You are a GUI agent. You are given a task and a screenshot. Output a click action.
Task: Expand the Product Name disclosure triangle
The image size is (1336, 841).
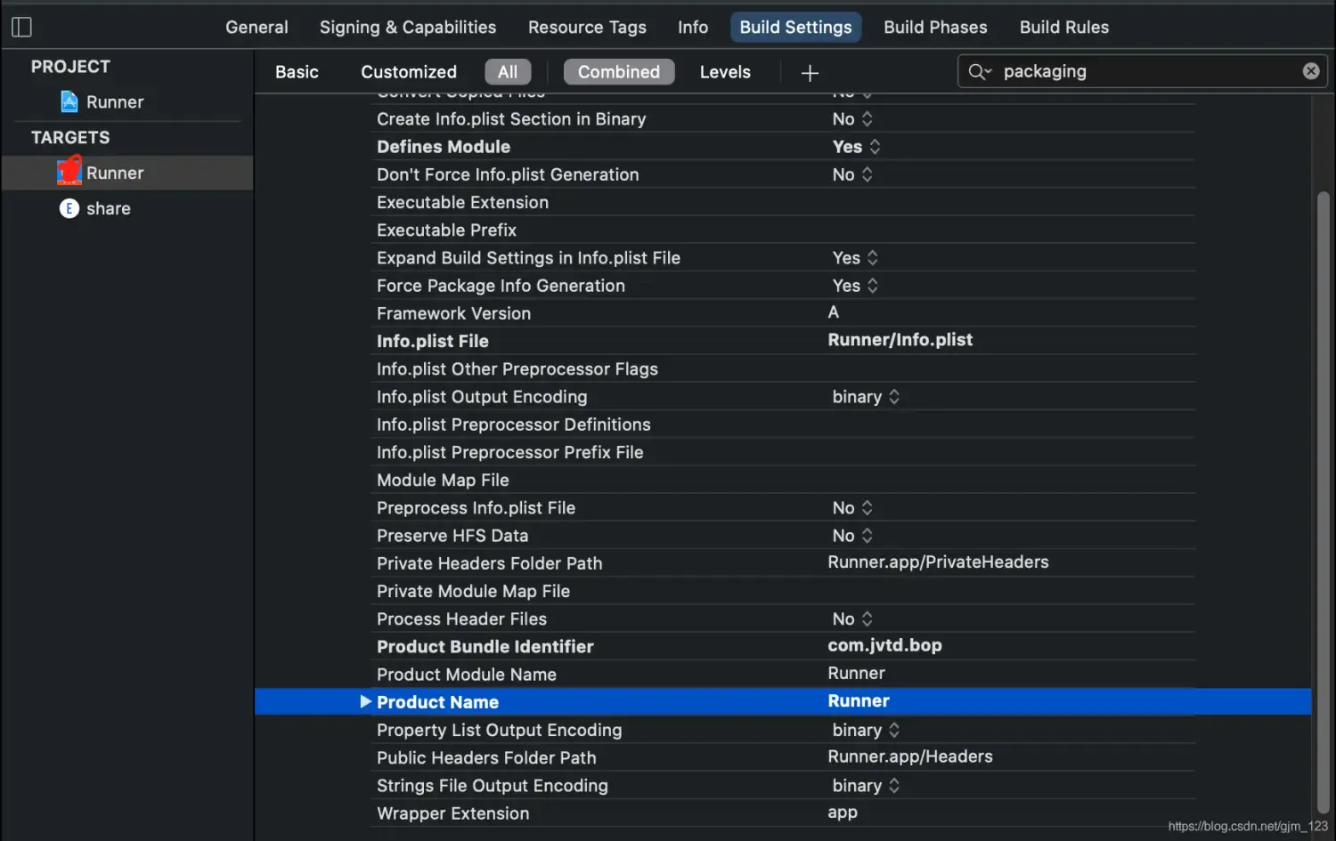coord(365,702)
